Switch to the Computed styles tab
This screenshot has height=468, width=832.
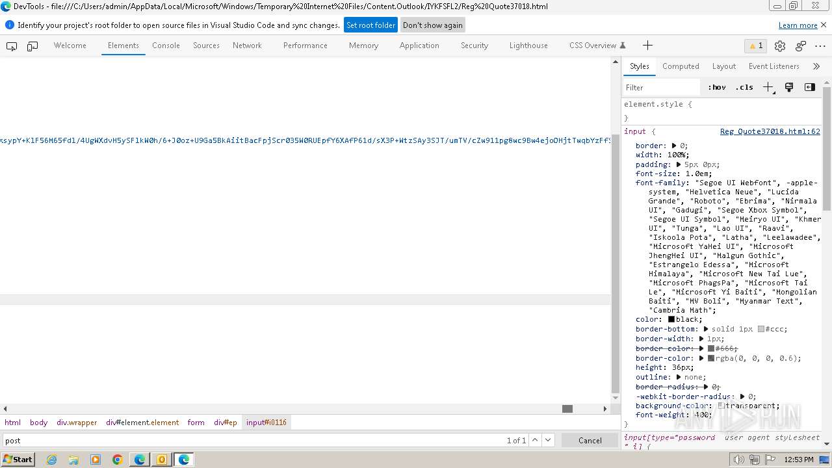[681, 66]
